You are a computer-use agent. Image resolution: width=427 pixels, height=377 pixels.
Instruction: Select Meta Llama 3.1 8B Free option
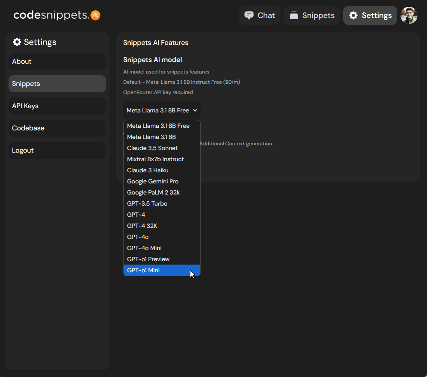[x=162, y=126]
